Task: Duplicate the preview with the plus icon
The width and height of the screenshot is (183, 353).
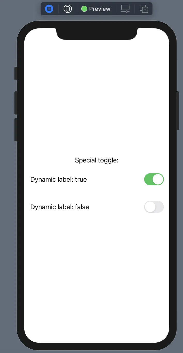Action: (x=144, y=9)
